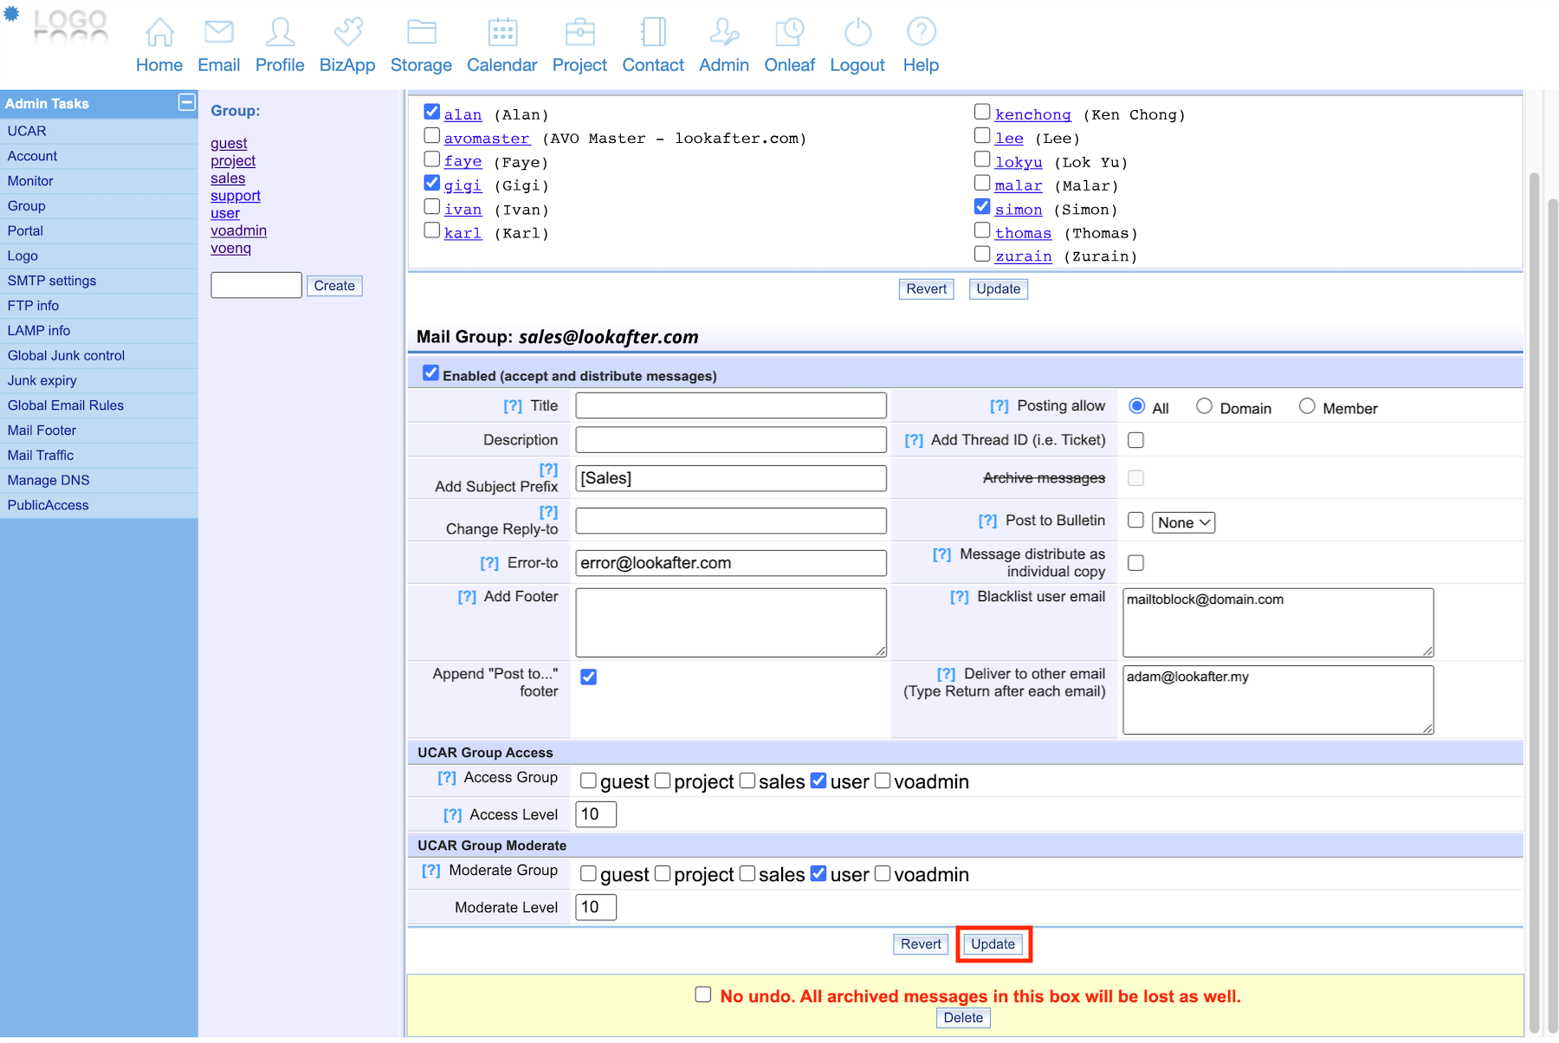Select the Domain posting allow option
Screen dimensions: 1559x1043
1204,406
